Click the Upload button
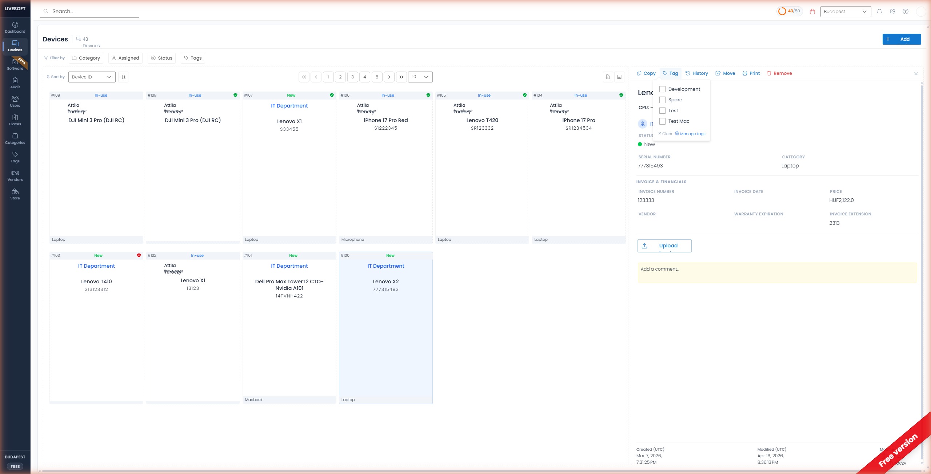The width and height of the screenshot is (931, 474). click(664, 246)
